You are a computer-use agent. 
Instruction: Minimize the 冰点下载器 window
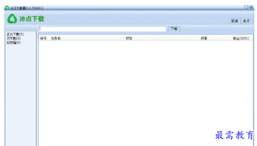tap(246, 8)
